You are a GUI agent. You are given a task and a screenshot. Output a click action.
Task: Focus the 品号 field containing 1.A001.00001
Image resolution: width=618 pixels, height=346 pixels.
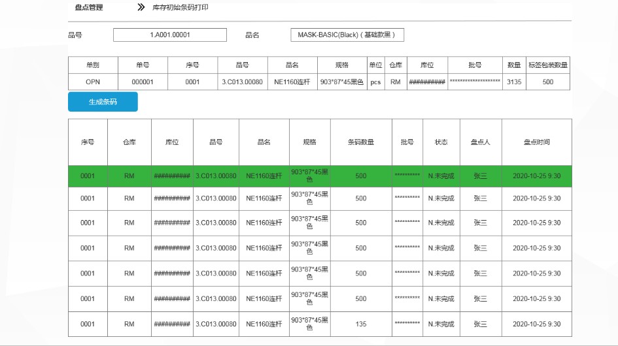point(170,35)
